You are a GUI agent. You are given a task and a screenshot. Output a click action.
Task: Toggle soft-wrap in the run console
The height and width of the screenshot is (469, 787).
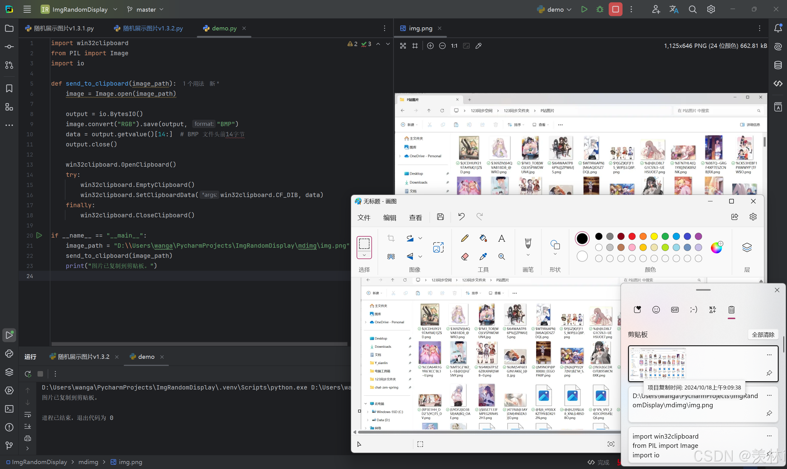click(x=28, y=414)
